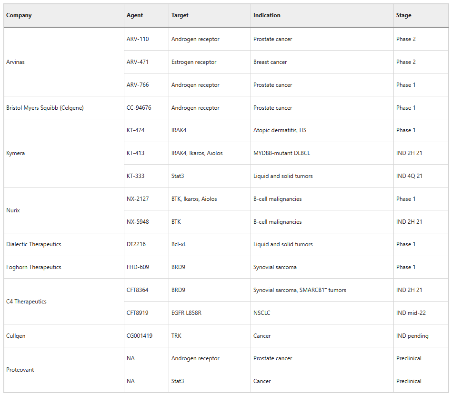452x396 pixels.
Task: Click the Agent column header
Action: [x=135, y=15]
